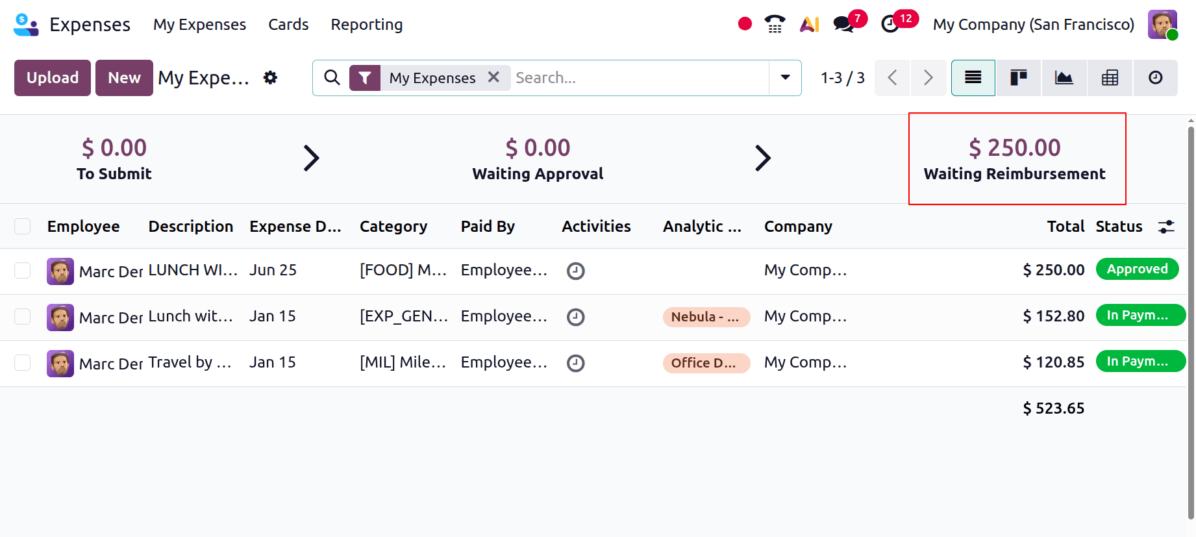Image resolution: width=1196 pixels, height=537 pixels.
Task: Open the VoIP phone icon
Action: pyautogui.click(x=775, y=24)
